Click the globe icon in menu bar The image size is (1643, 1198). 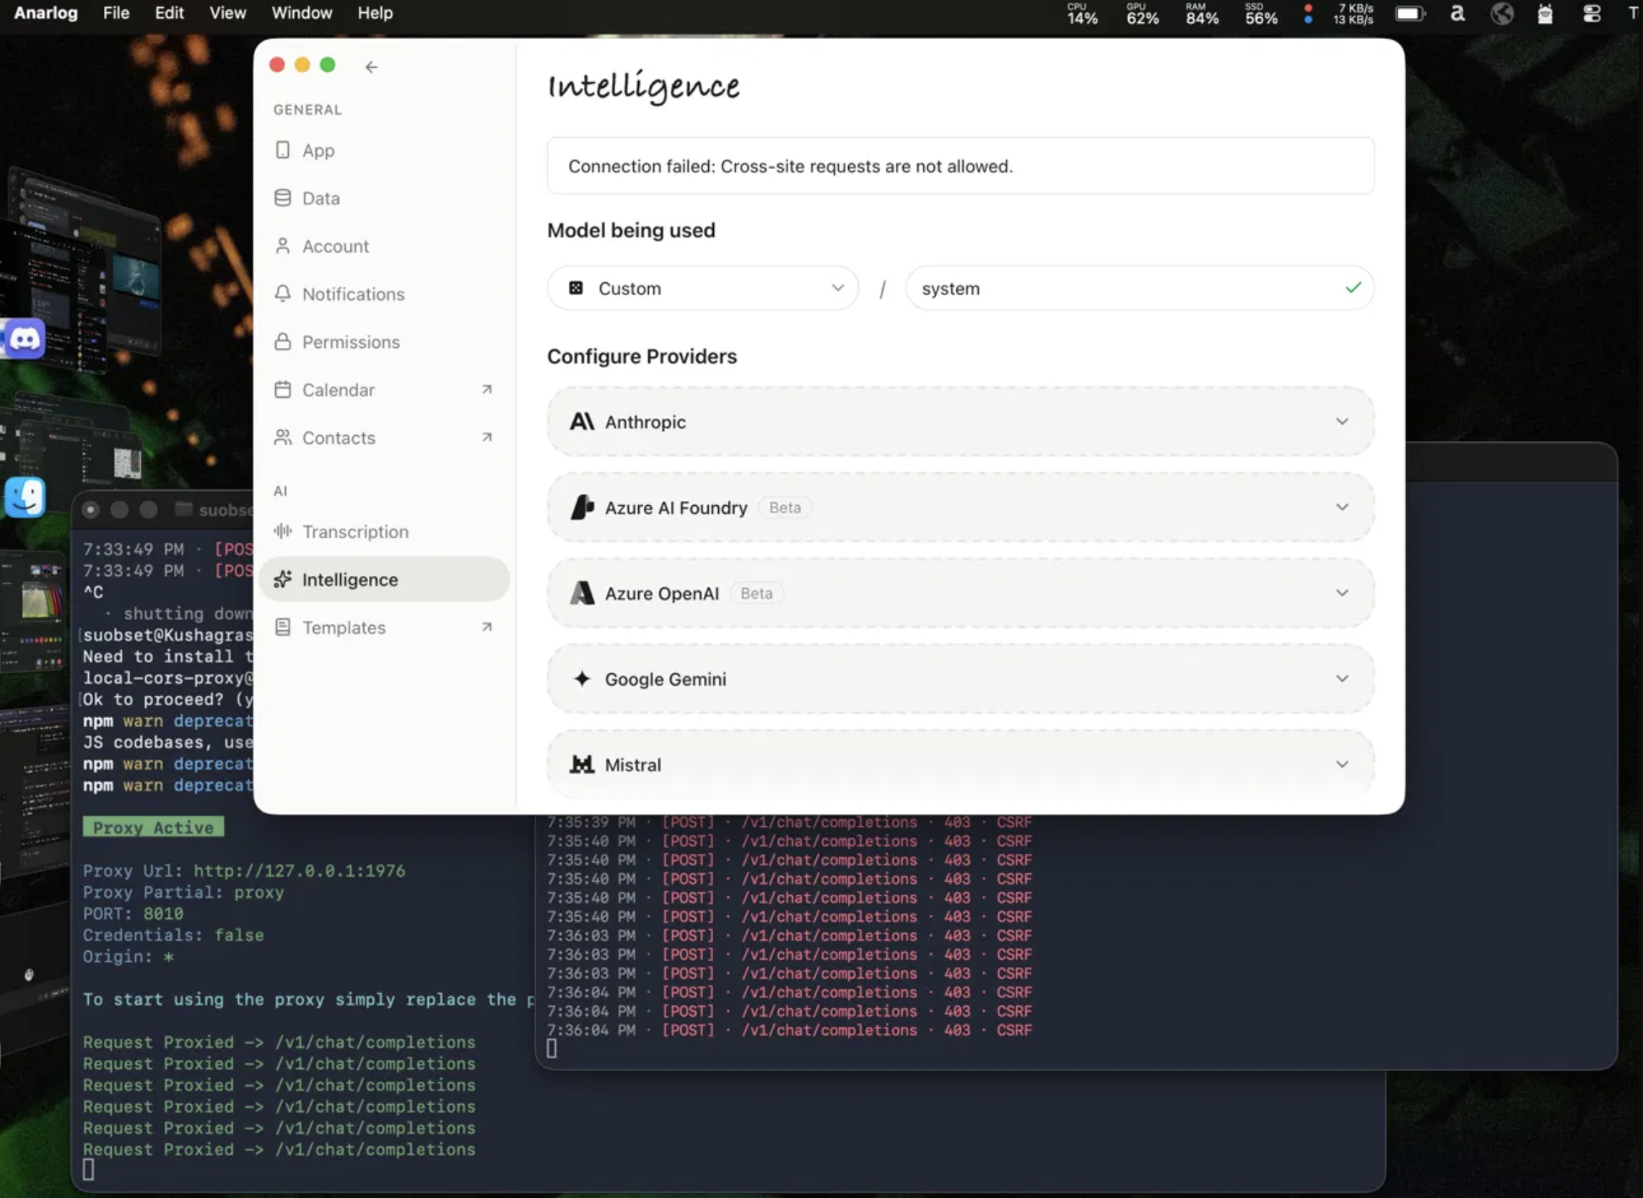point(1502,14)
